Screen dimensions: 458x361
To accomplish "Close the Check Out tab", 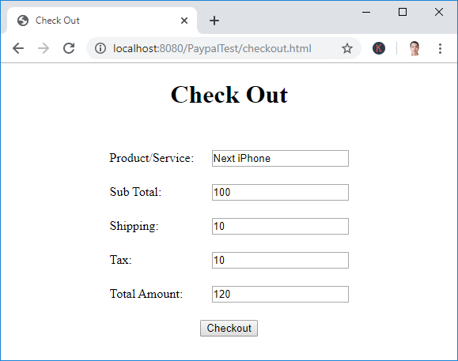I will 184,21.
